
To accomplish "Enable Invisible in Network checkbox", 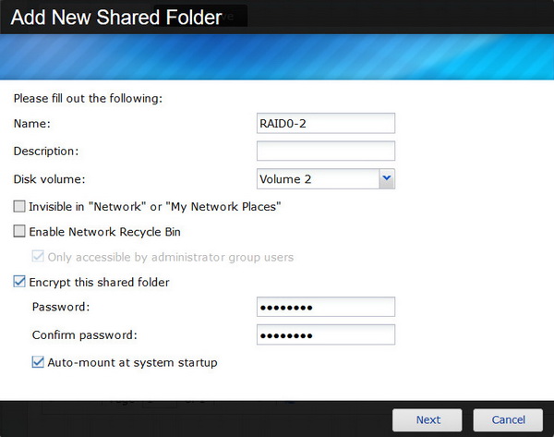I will click(x=19, y=207).
